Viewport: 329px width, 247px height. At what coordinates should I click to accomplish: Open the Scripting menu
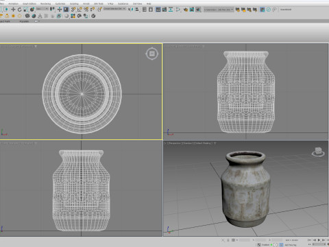74,3
